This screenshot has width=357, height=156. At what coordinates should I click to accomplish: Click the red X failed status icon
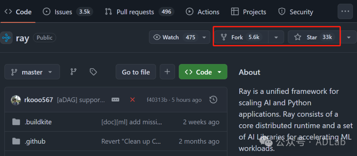pyautogui.click(x=132, y=99)
